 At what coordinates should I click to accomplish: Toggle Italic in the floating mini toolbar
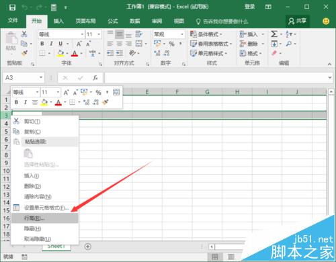[26, 102]
